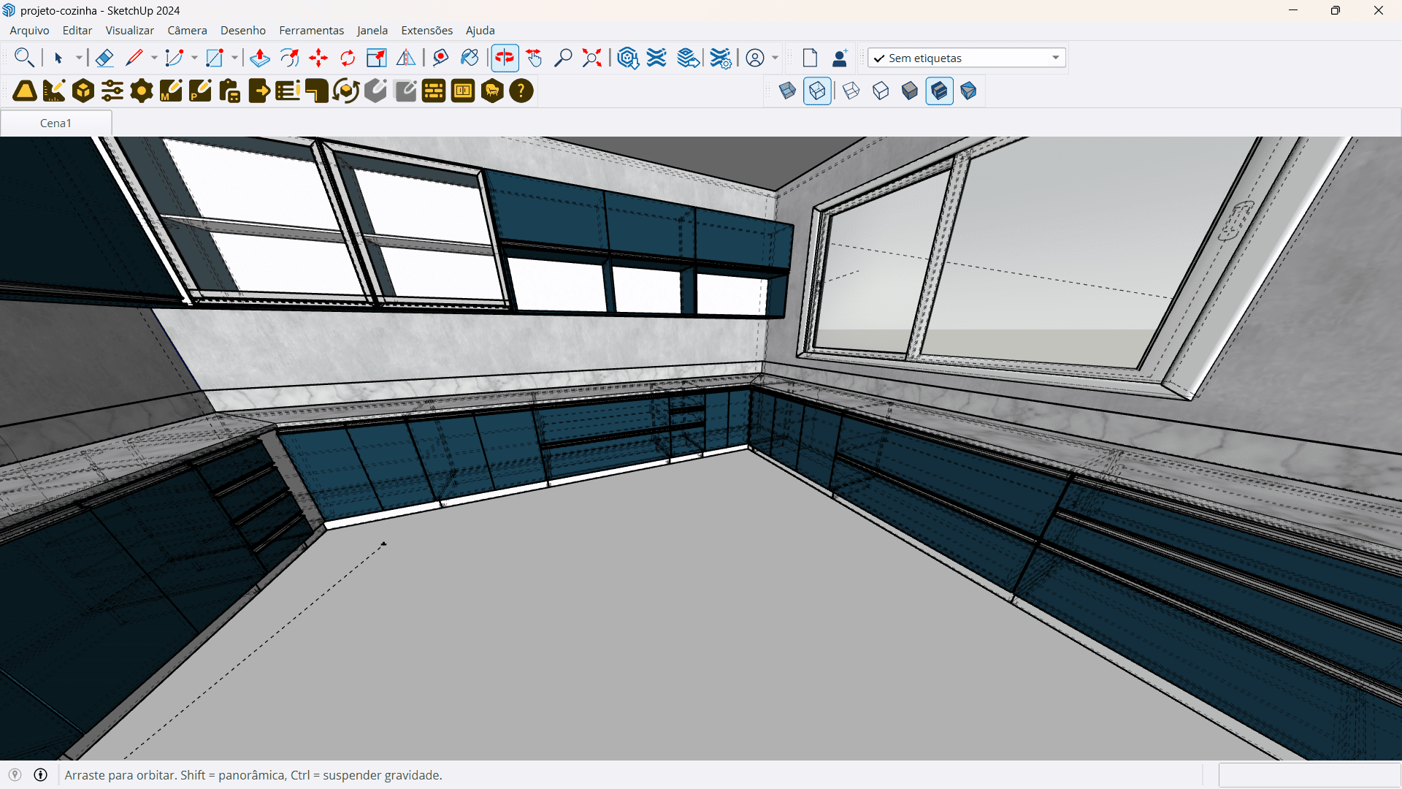Image resolution: width=1402 pixels, height=789 pixels.
Task: Click Zoom Extents icon
Action: point(592,58)
